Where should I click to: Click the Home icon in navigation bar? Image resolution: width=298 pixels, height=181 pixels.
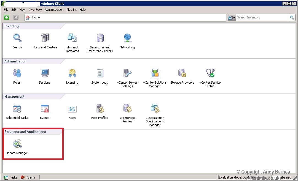(x=28, y=18)
